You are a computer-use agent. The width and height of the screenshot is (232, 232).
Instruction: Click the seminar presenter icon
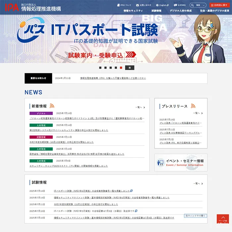[x=160, y=163]
